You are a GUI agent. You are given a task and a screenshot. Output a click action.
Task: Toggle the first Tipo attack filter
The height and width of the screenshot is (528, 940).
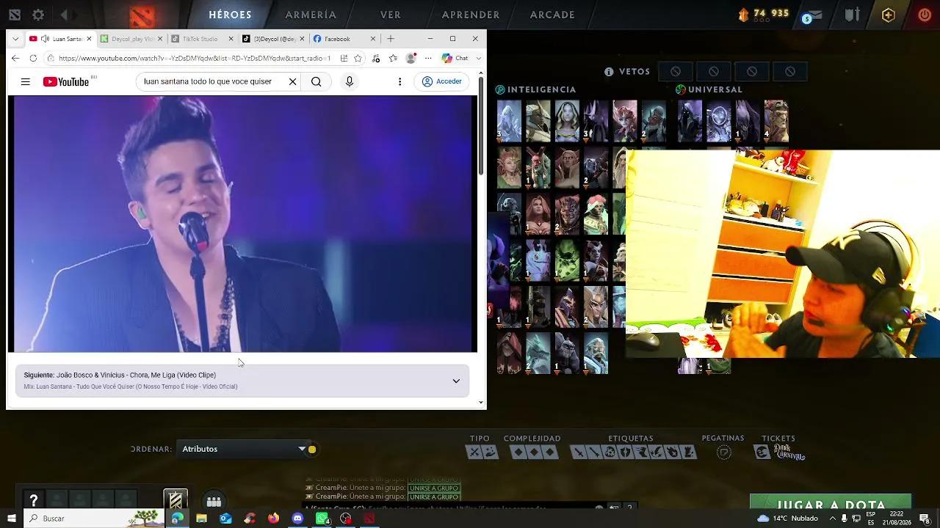[474, 452]
